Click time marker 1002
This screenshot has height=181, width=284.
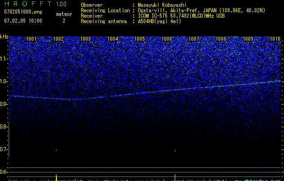[x=59, y=39]
